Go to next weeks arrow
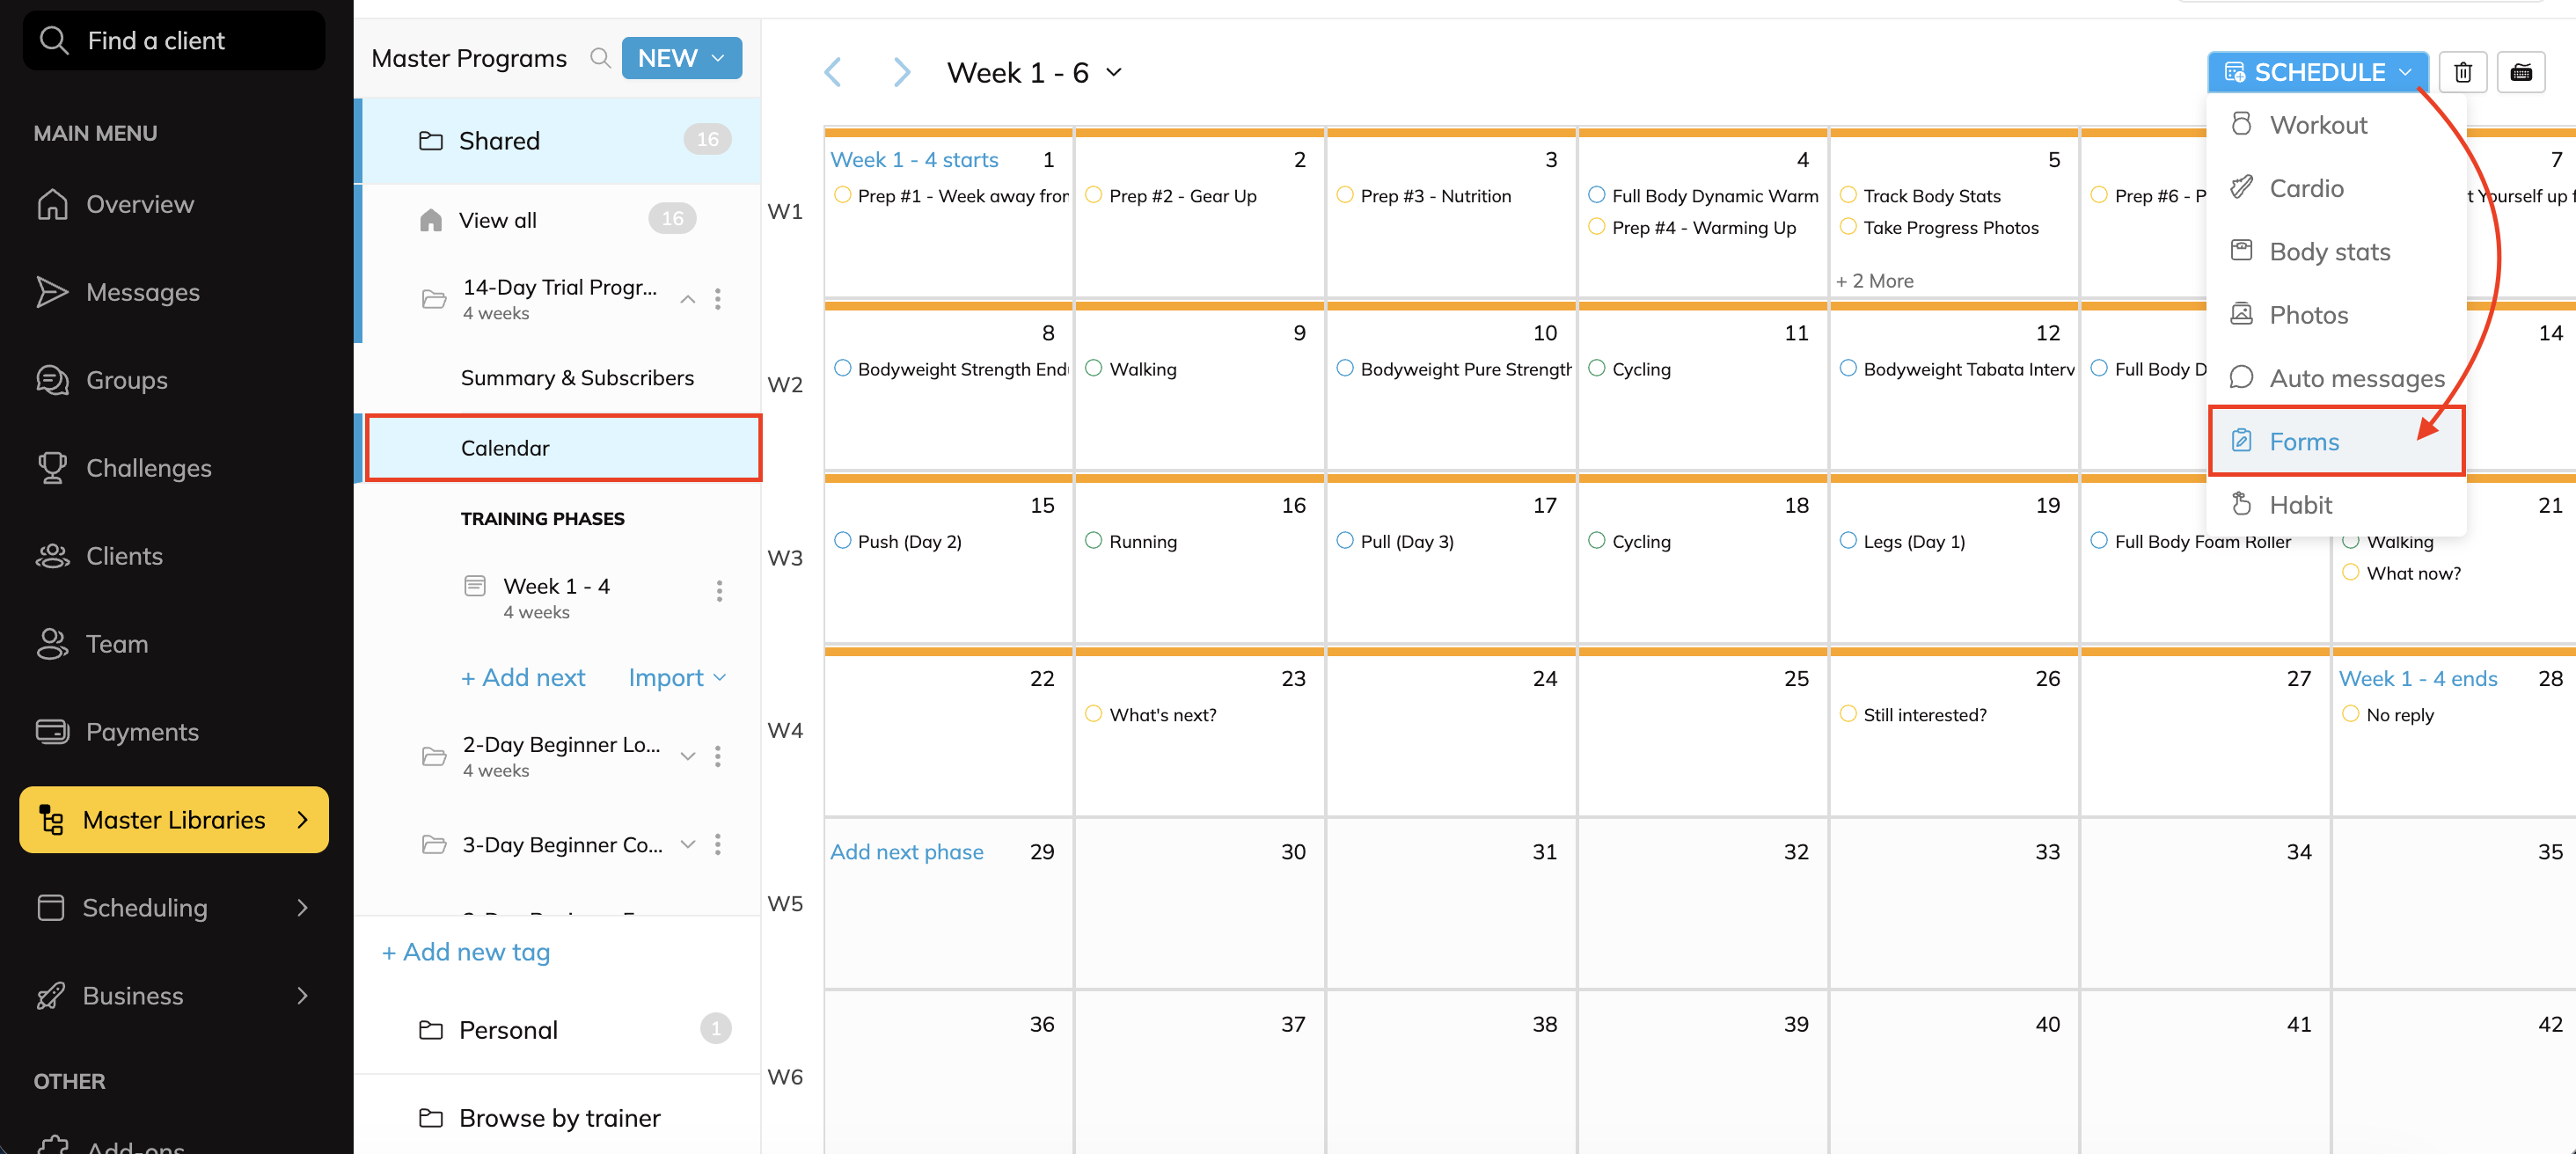Image resolution: width=2576 pixels, height=1154 pixels. click(901, 72)
